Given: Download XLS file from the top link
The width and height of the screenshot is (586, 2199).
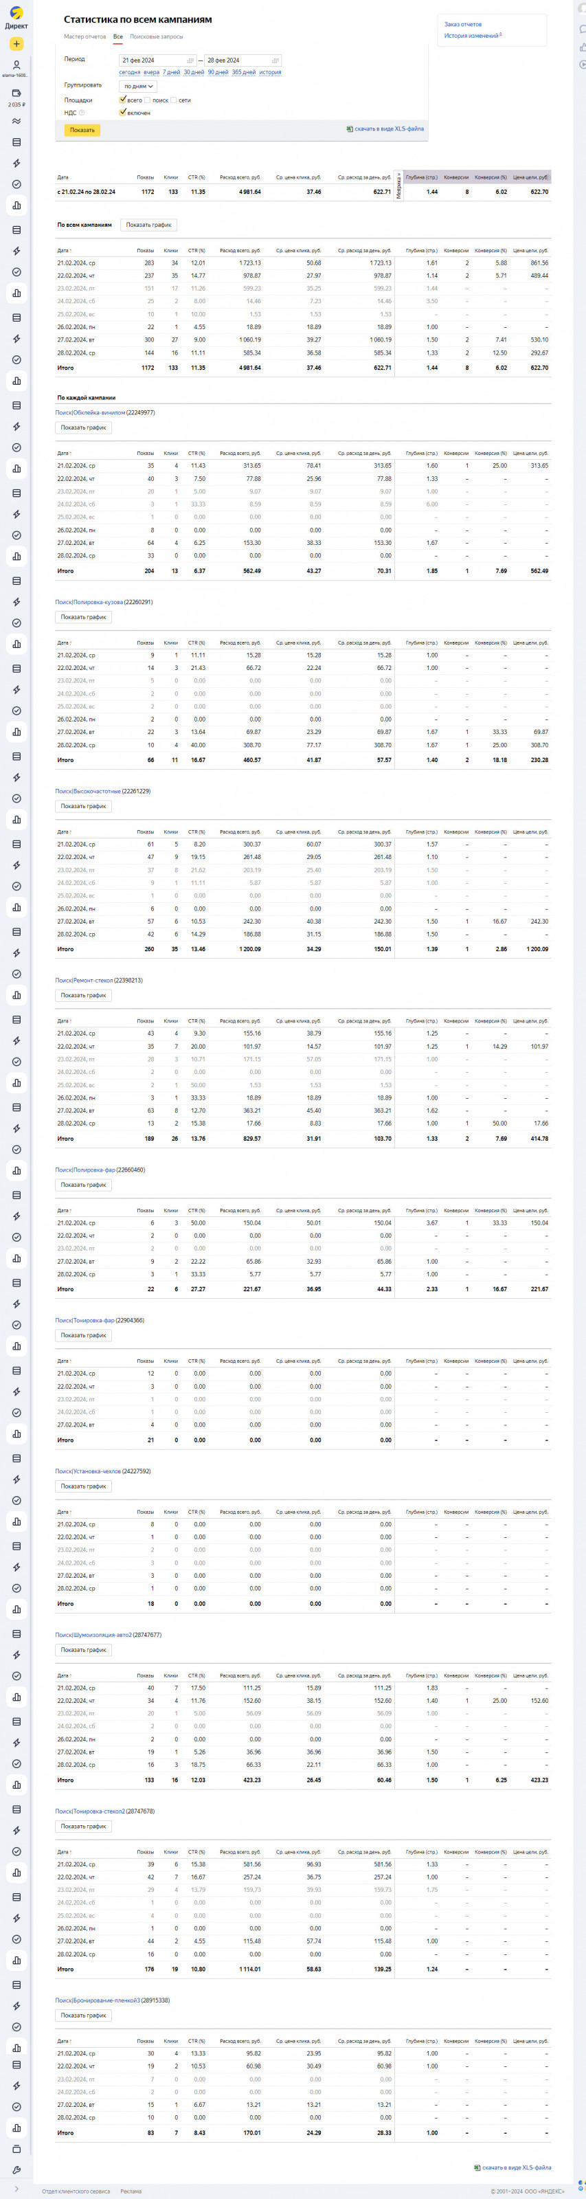Looking at the screenshot, I should (x=389, y=129).
